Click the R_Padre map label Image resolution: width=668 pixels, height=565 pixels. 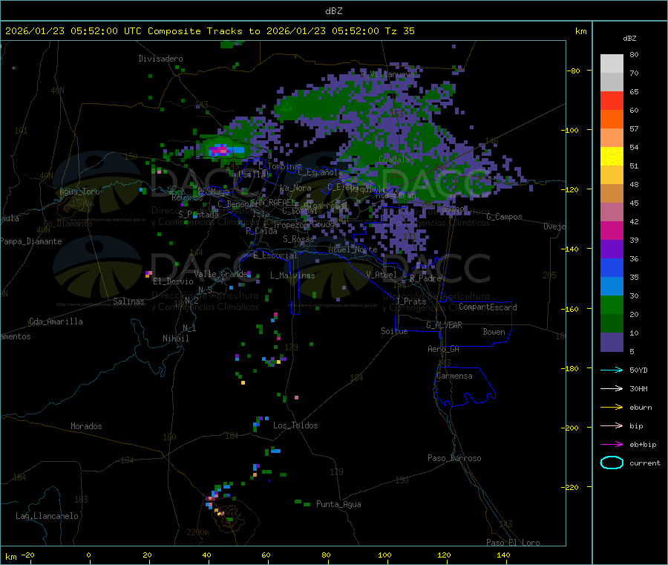(425, 278)
